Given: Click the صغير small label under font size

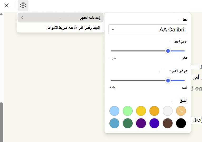Looking at the screenshot, I should click(x=185, y=58).
